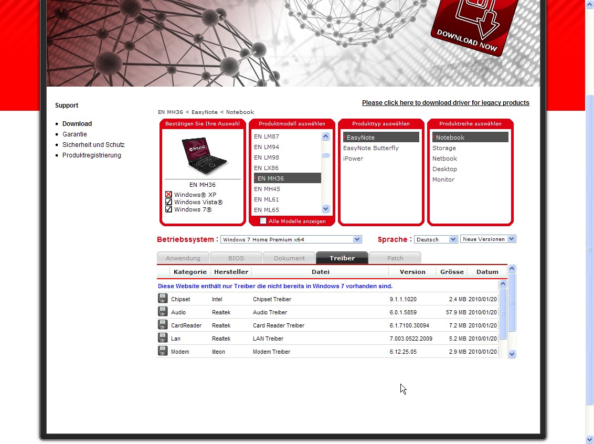Select the Netbook product line
The width and height of the screenshot is (594, 444).
[x=445, y=158]
